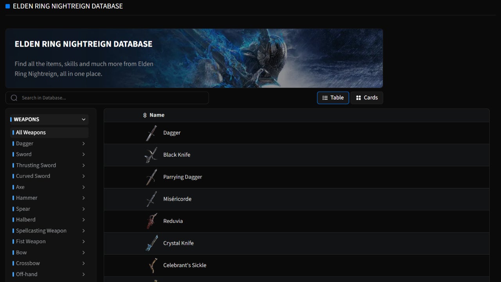501x282 pixels.
Task: Switch to Table view
Action: (x=333, y=98)
